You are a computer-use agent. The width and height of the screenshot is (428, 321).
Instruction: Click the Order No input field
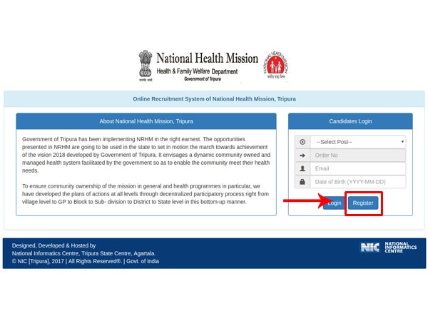point(358,156)
